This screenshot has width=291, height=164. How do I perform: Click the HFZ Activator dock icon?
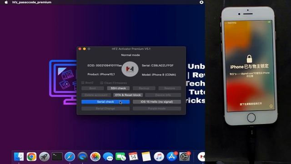[x=201, y=157]
